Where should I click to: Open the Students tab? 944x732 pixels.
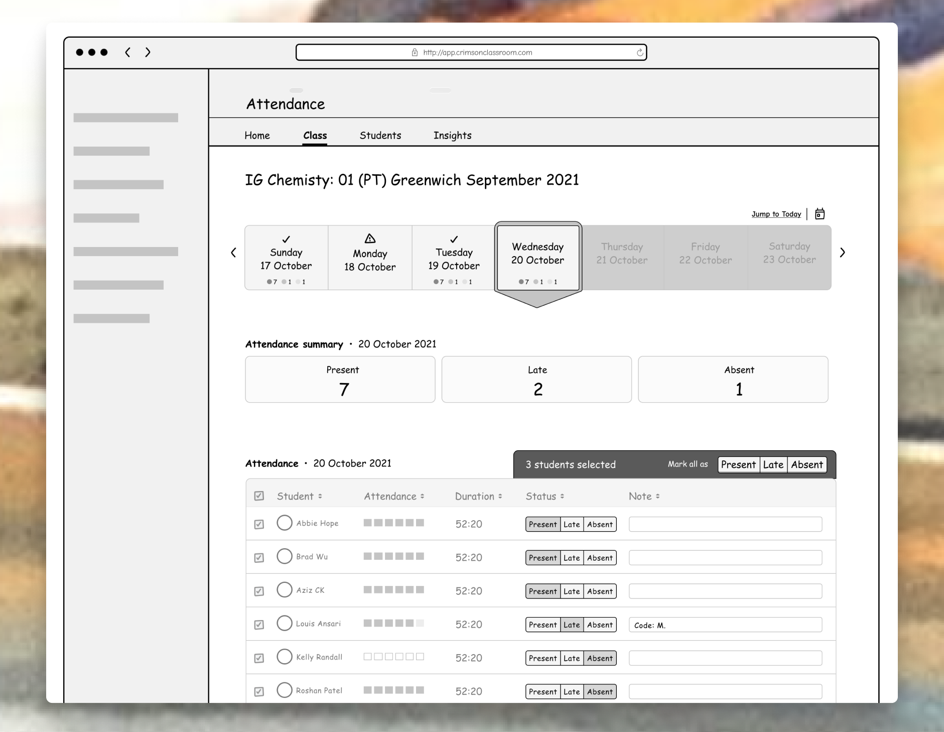[x=380, y=136]
